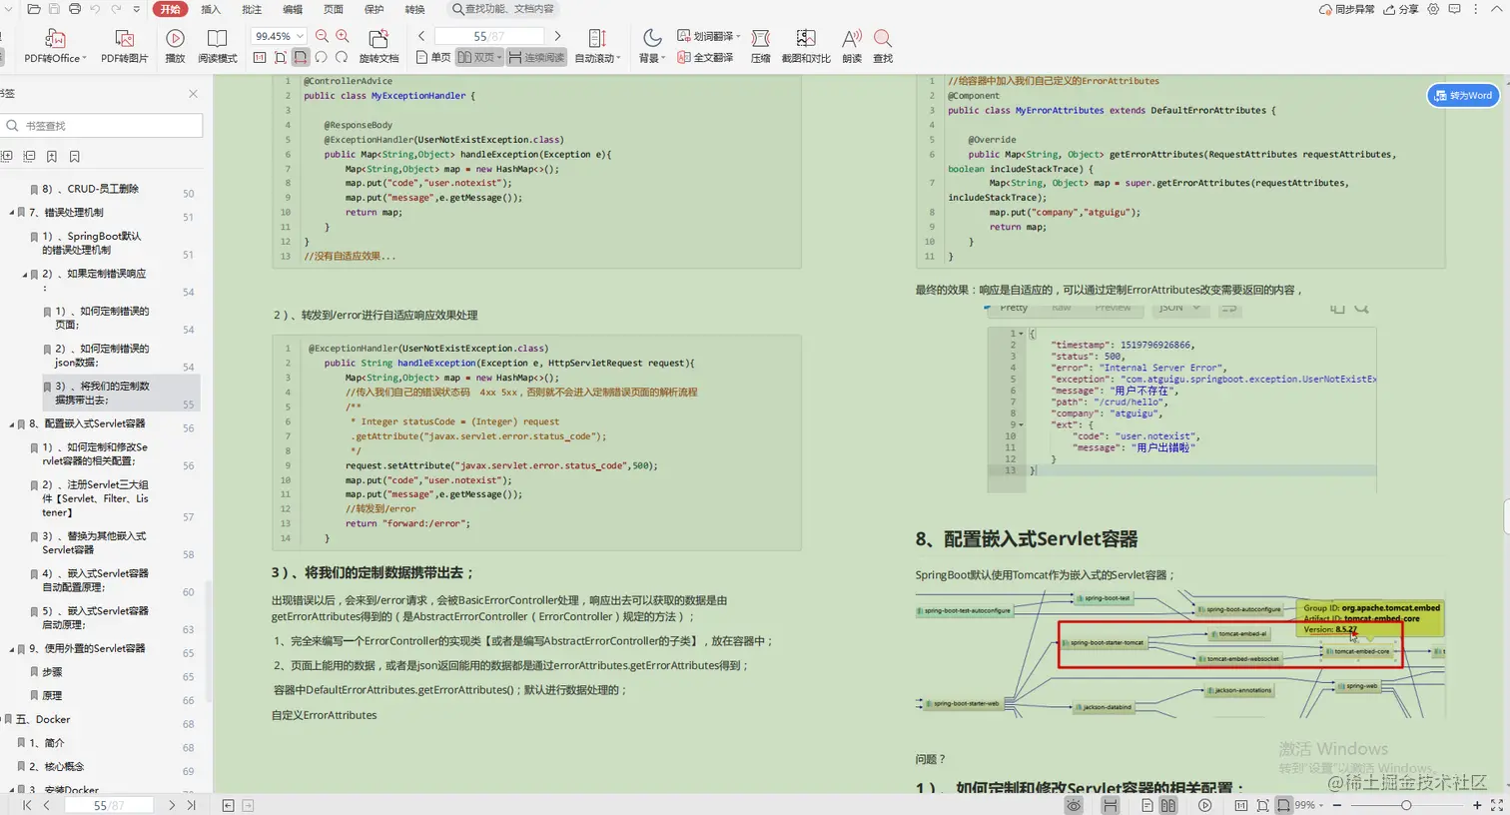
Task: Collapse the ribbon with top-right chevron
Action: tap(1498, 9)
